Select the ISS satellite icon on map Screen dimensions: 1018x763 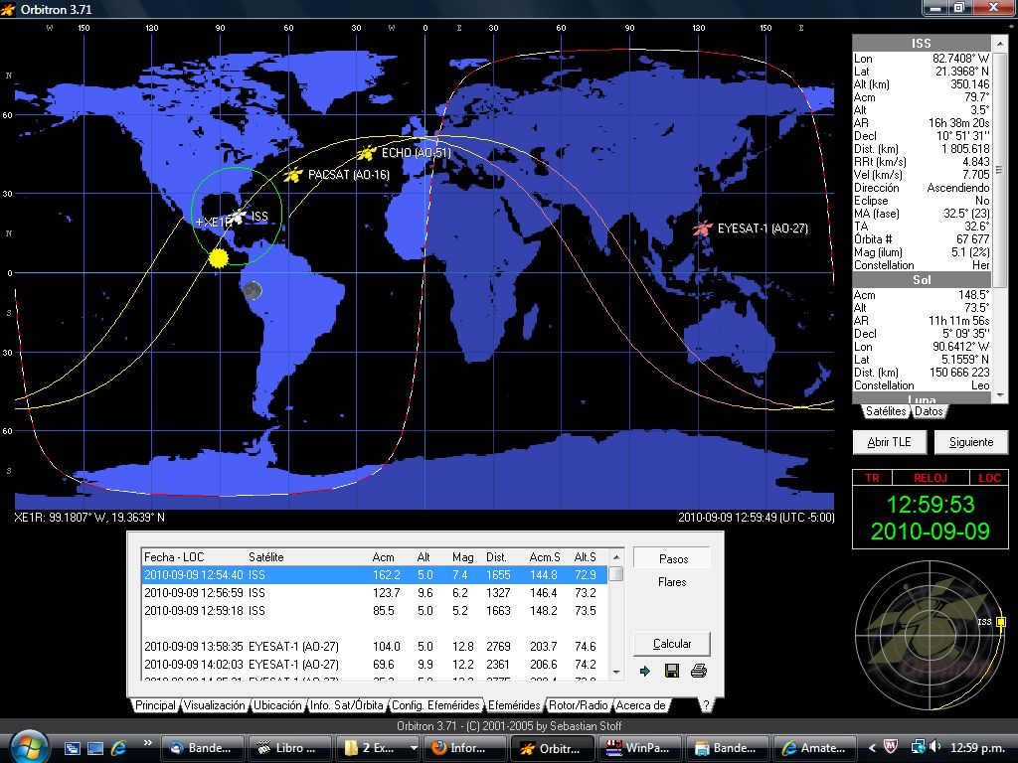pos(240,216)
